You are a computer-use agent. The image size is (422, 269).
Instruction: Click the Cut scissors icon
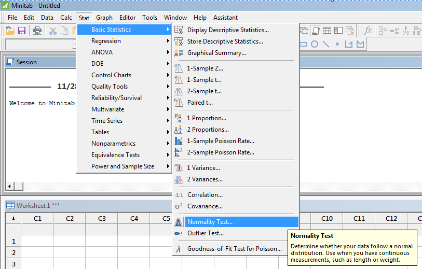(x=53, y=31)
